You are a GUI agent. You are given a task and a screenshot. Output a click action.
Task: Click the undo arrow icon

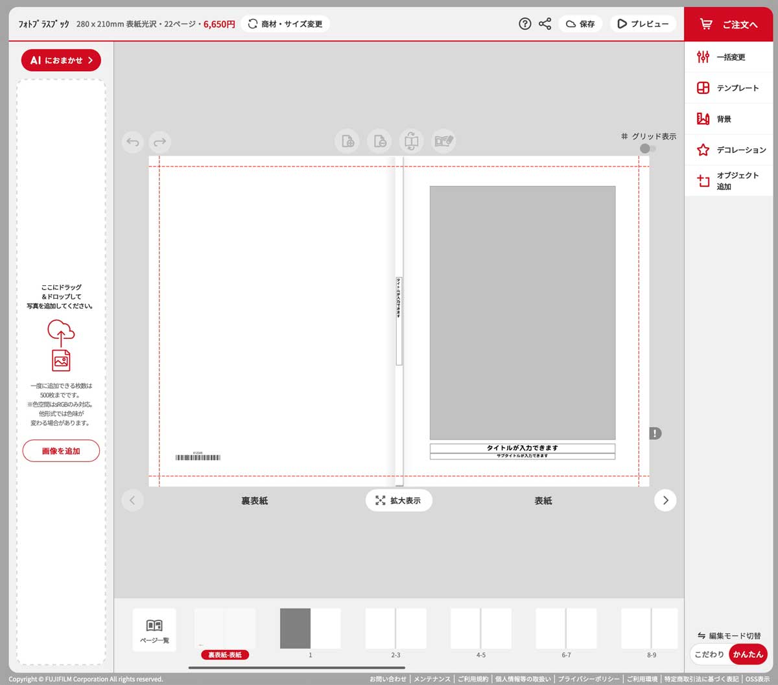[133, 142]
